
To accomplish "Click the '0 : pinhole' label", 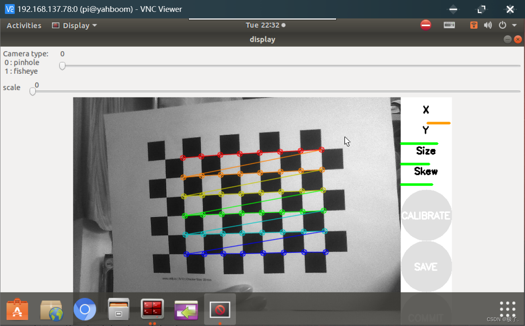I will [22, 62].
